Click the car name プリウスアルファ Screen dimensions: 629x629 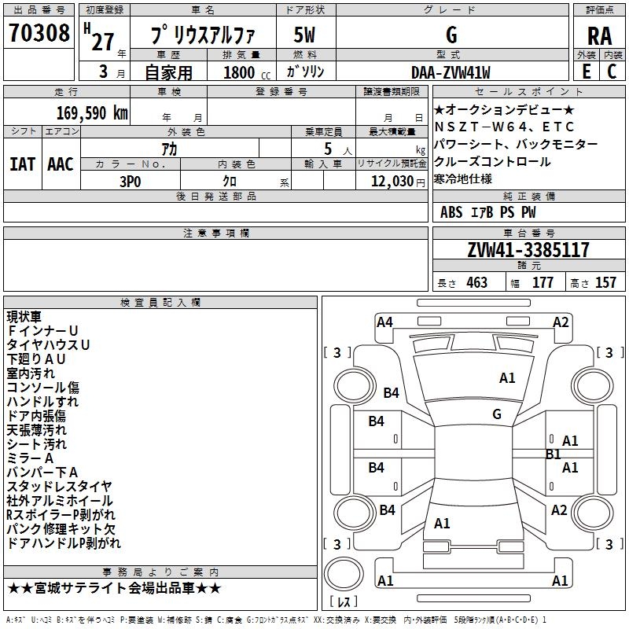(202, 35)
